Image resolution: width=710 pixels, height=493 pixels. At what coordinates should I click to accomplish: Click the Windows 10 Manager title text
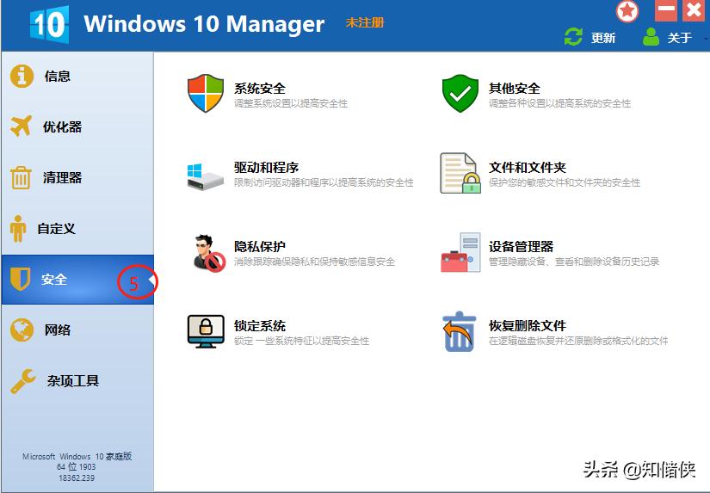(x=204, y=23)
